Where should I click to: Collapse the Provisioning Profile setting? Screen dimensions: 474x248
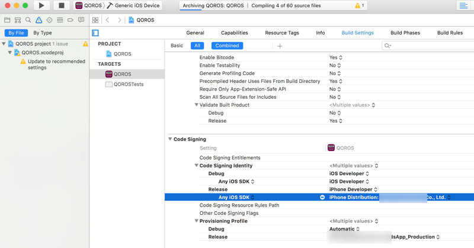197,221
